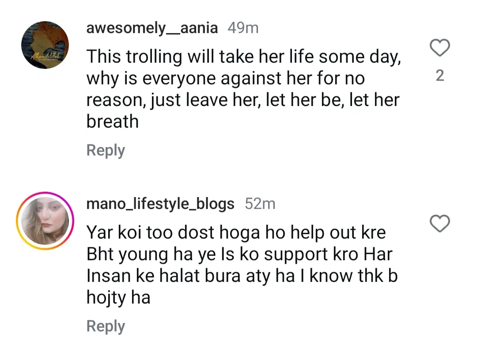Visit the mano_lifestyle_blogs profile via username
This screenshot has height=350, width=477.
tap(160, 204)
